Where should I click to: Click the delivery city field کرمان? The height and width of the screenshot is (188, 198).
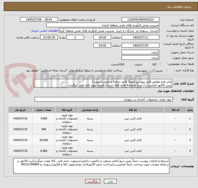tap(140, 58)
